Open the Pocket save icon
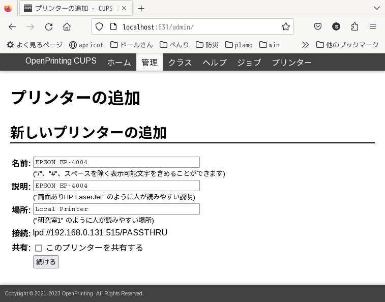The height and width of the screenshot is (302, 385). click(317, 26)
